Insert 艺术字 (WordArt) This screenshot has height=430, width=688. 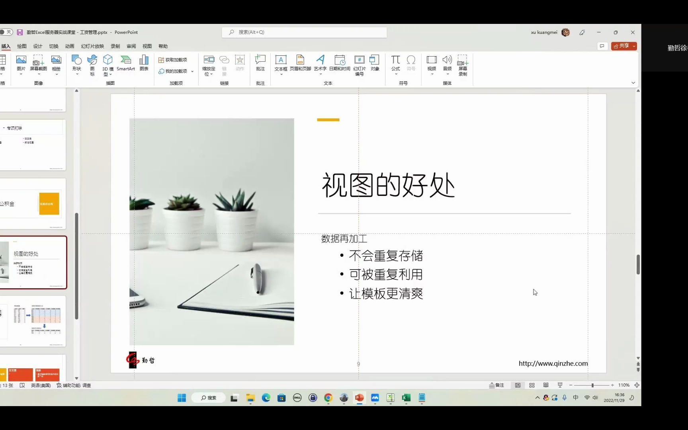tap(320, 64)
